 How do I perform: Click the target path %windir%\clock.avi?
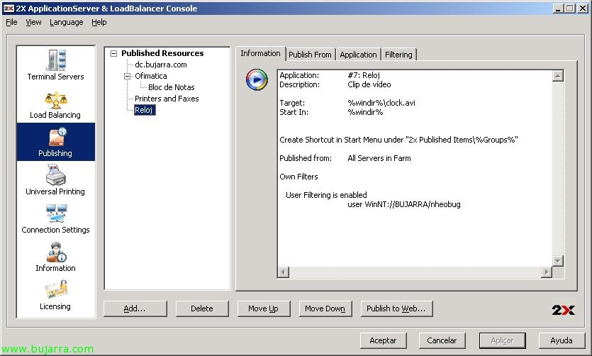381,103
